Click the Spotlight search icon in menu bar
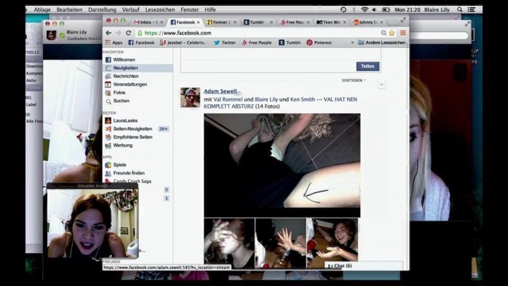Screen dimensions: 508x286 click(459, 10)
